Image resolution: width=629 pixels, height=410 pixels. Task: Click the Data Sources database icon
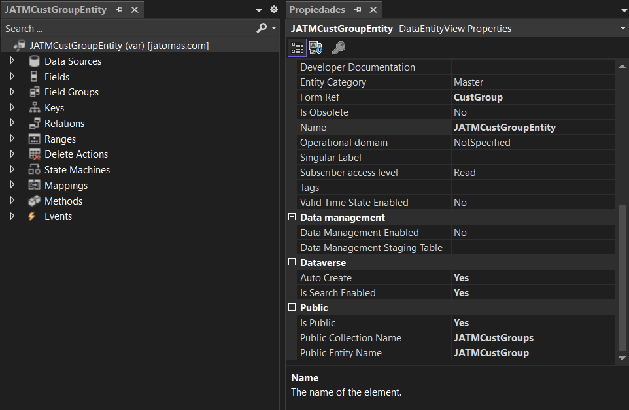(35, 61)
